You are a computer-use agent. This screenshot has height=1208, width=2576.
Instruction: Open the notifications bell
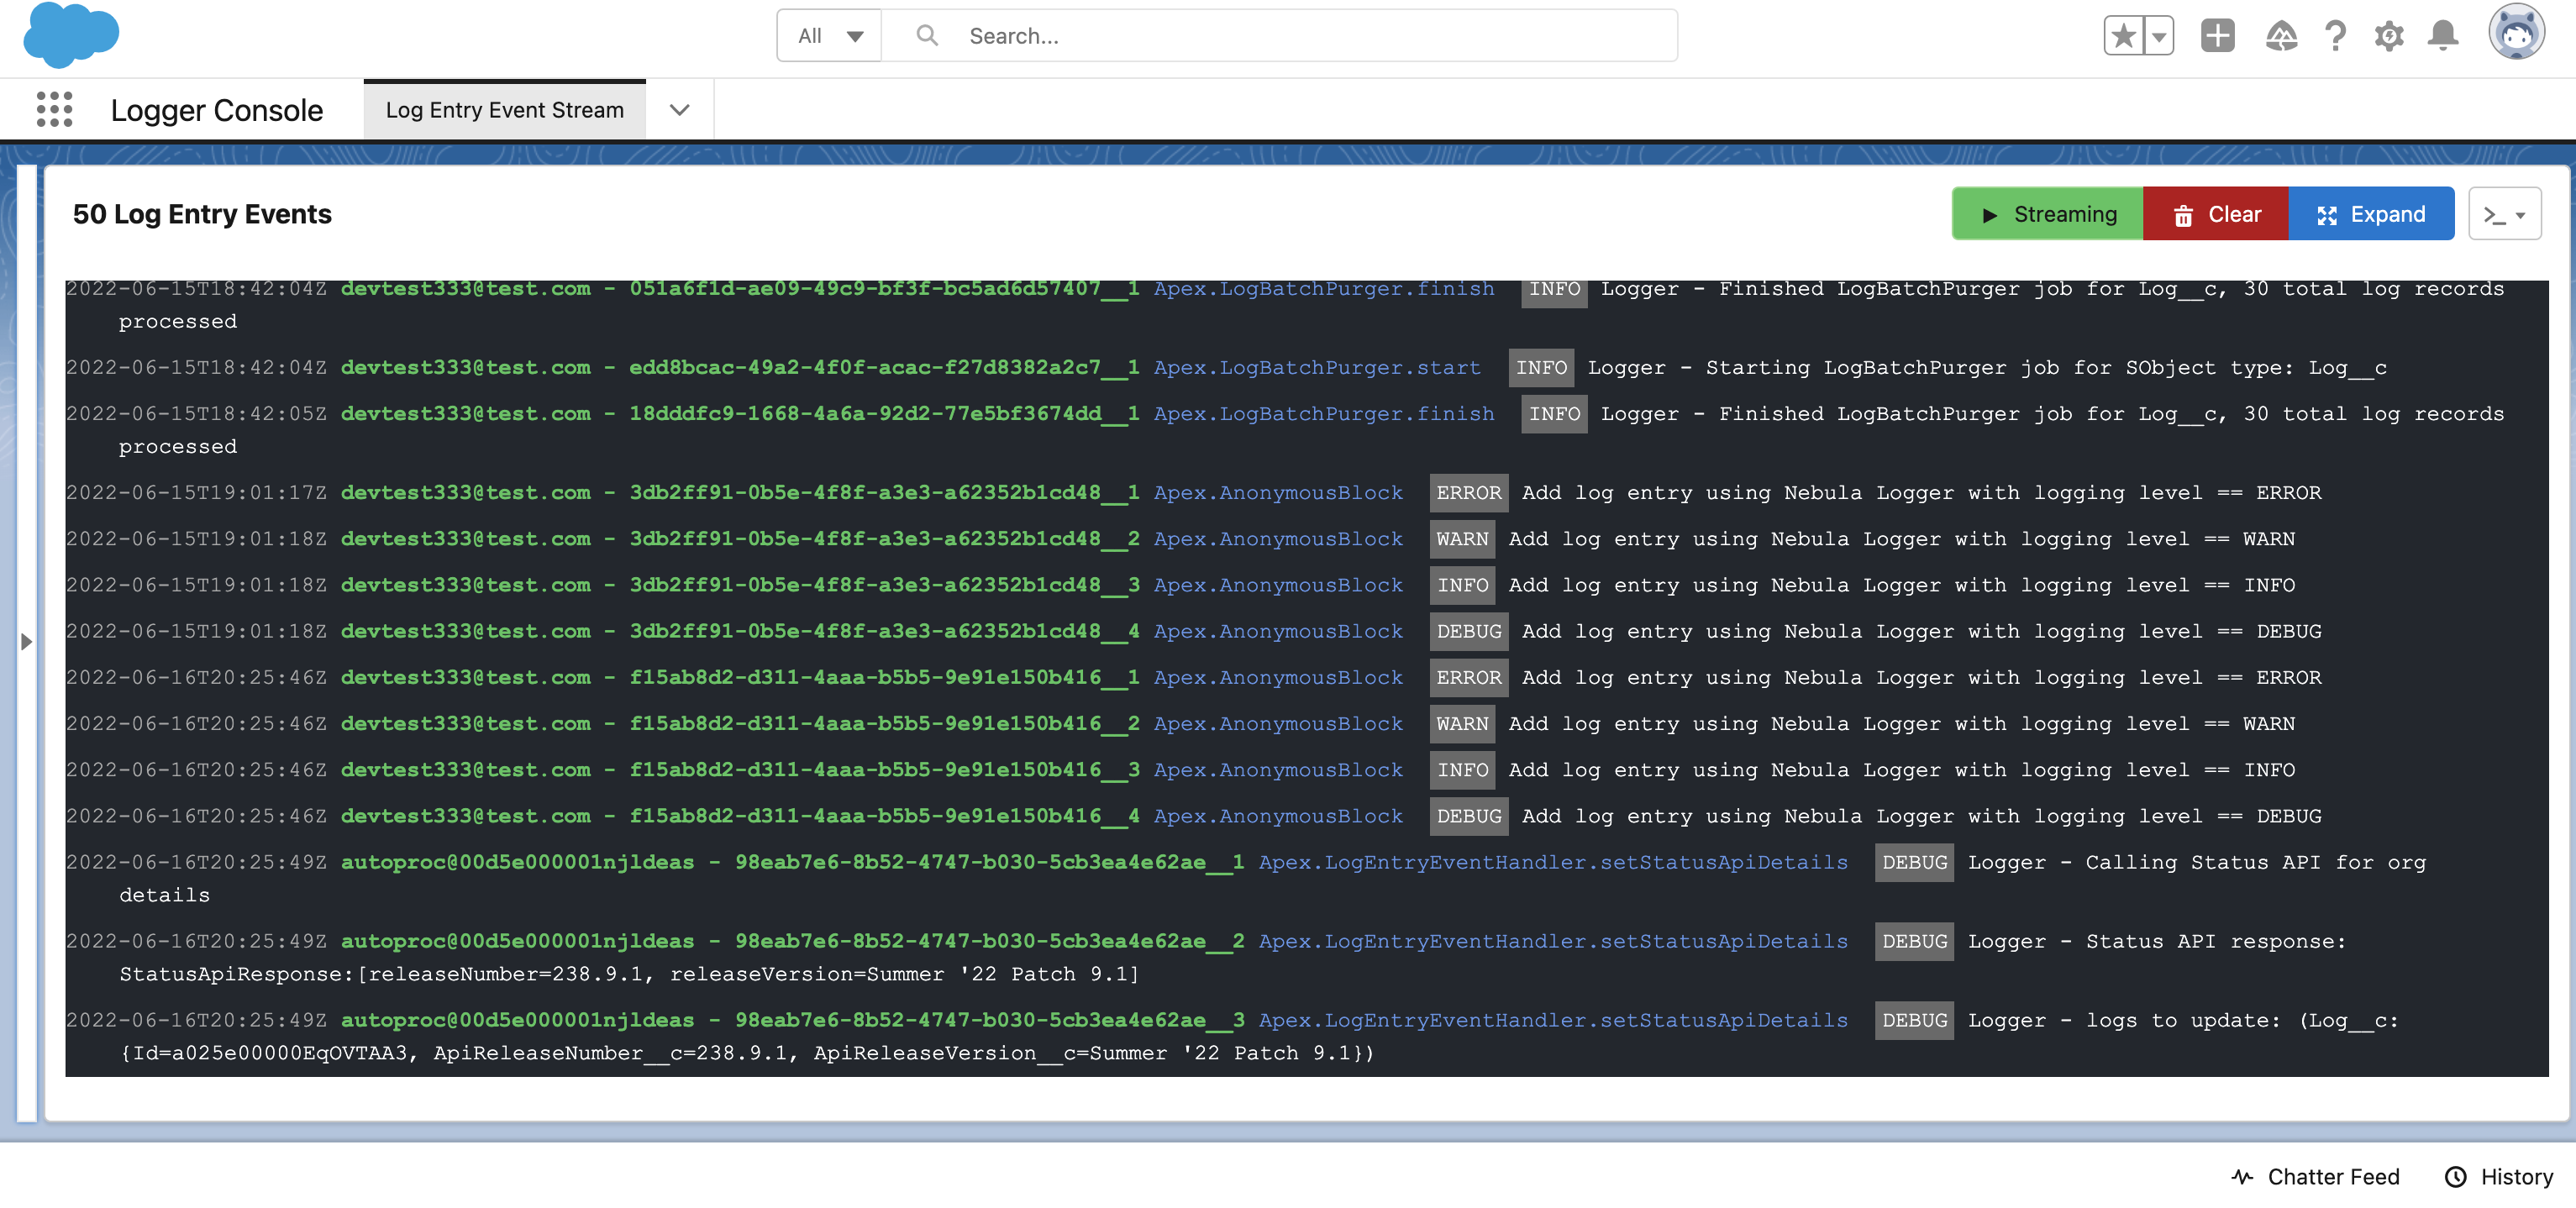(2443, 36)
